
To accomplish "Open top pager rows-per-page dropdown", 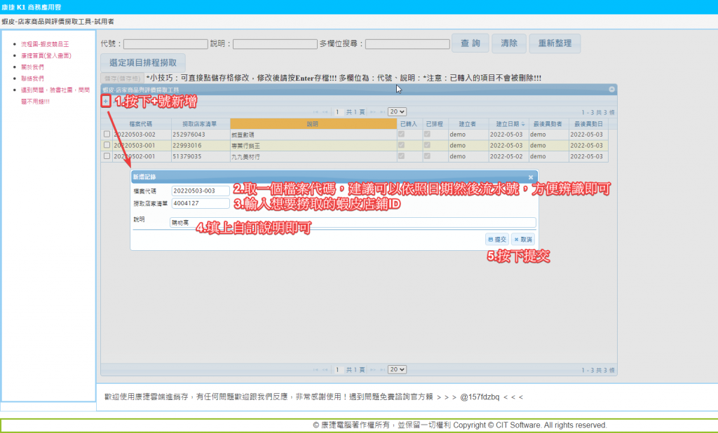I will tap(397, 112).
